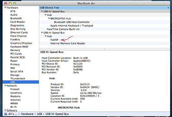172x117 pixels.
Task: Click the Up to 480 Mb/sec value
Action: (x=91, y=93)
